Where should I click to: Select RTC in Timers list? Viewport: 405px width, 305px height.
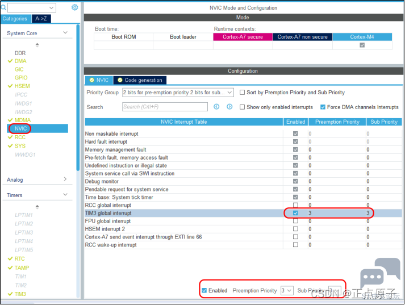pos(20,259)
